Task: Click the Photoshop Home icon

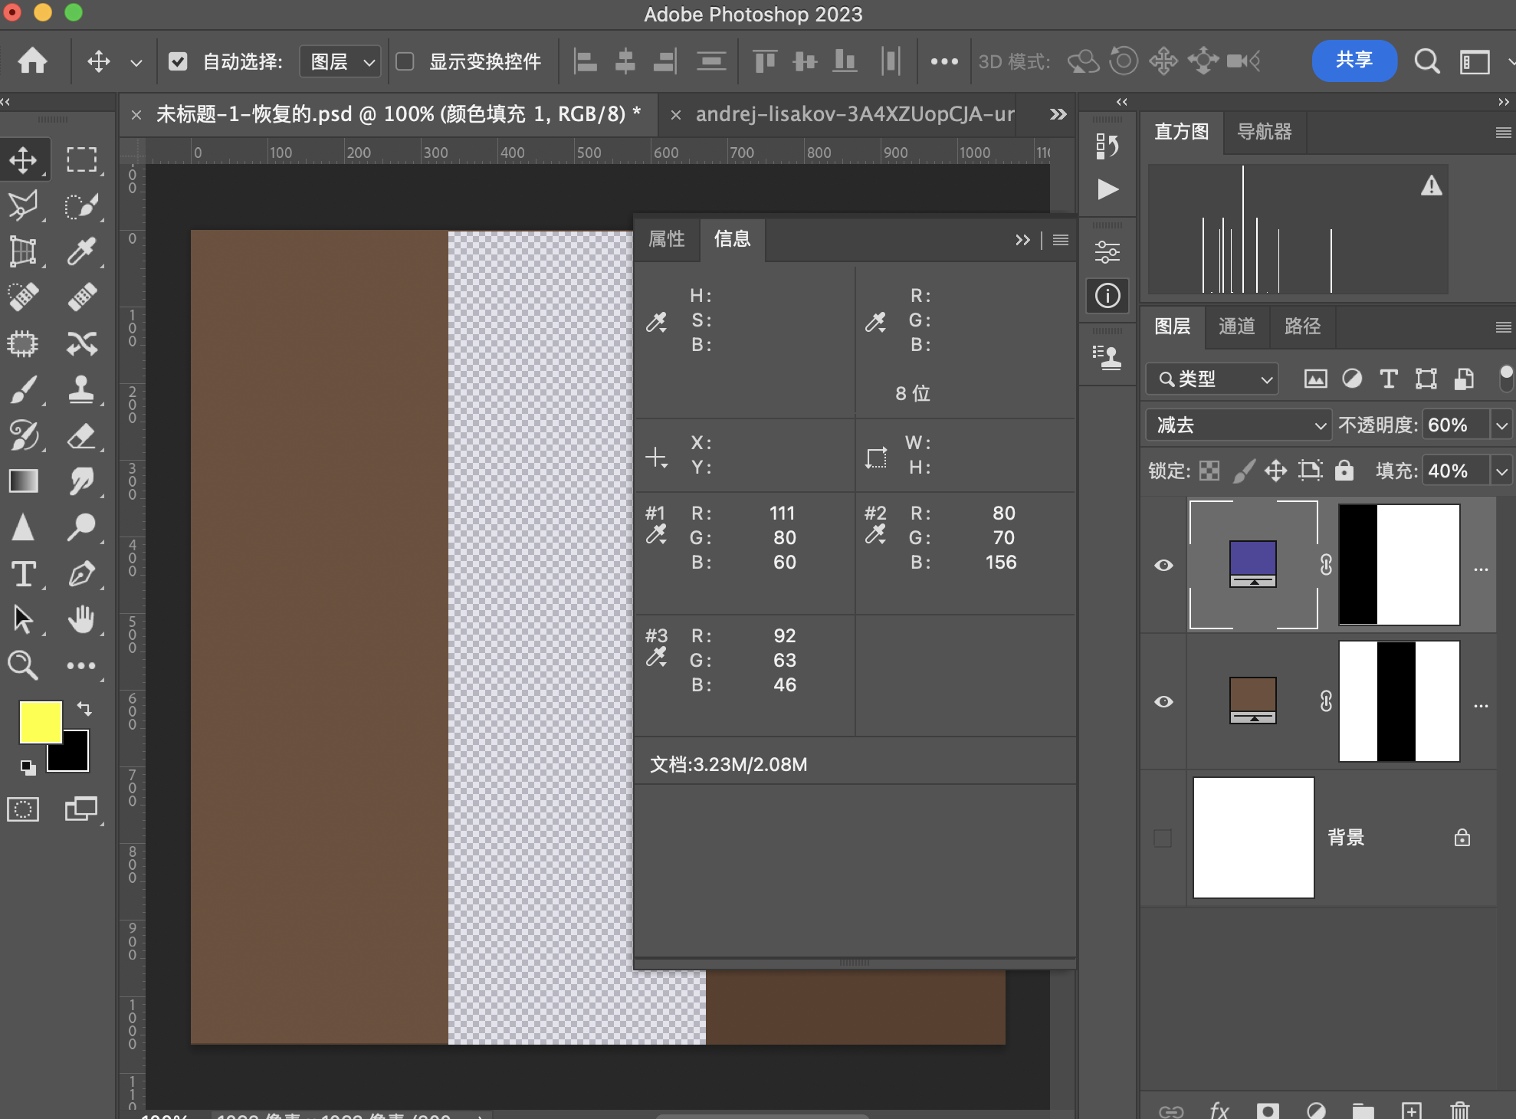Action: [x=32, y=61]
